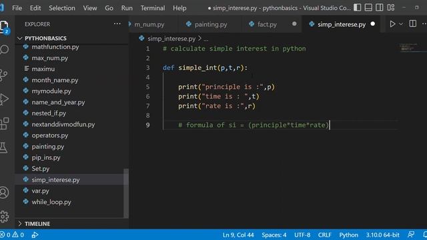The width and height of the screenshot is (427, 240).
Task: Open the Selection menu
Action: tap(62, 8)
